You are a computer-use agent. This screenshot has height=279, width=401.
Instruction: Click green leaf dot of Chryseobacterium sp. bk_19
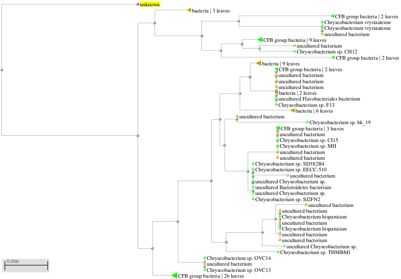click(307, 122)
